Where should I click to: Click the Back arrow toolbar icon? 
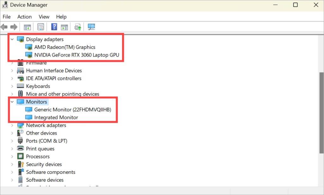coord(4,27)
